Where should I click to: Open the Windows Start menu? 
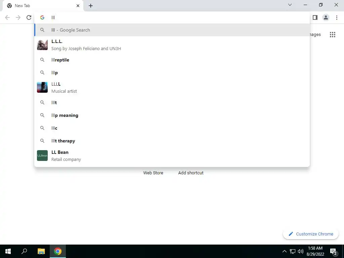(8, 251)
